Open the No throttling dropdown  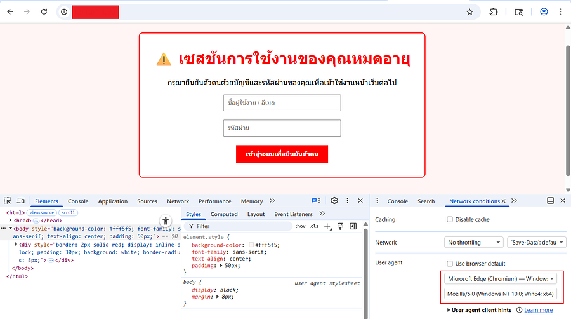474,243
